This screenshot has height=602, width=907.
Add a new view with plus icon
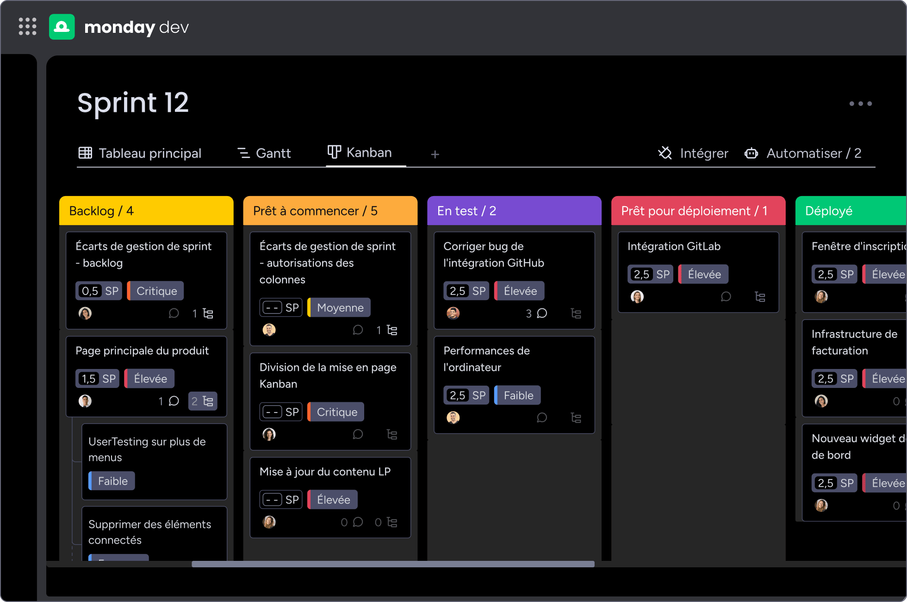click(x=435, y=154)
